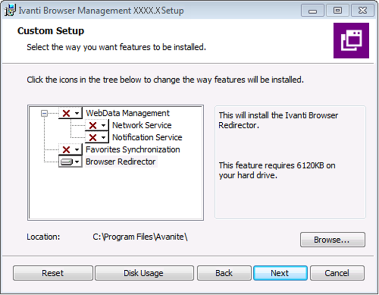Open the dropdown arrow for Favorites Synchronization
This screenshot has width=379, height=295.
[77, 149]
